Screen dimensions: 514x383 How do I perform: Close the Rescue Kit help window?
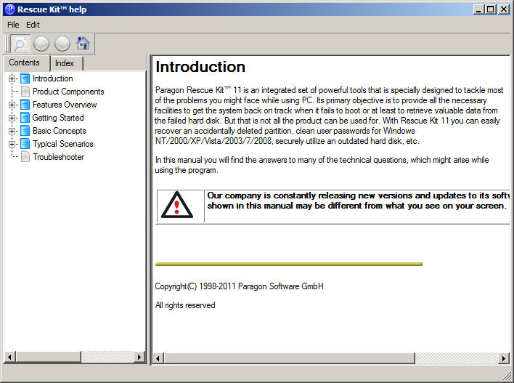point(504,9)
